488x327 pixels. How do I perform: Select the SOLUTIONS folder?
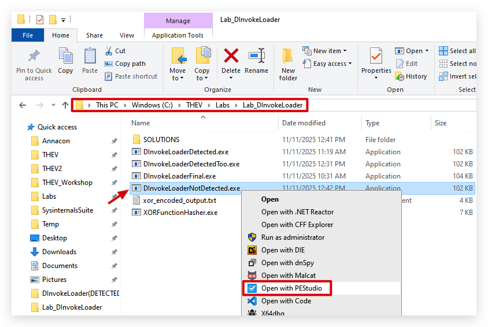click(x=161, y=140)
